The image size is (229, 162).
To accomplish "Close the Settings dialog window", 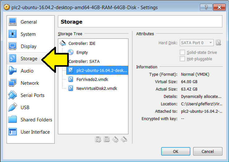I will click(x=219, y=7).
